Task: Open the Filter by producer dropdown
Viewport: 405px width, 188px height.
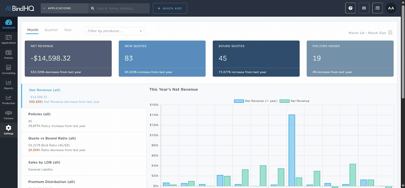Action: coord(114,31)
